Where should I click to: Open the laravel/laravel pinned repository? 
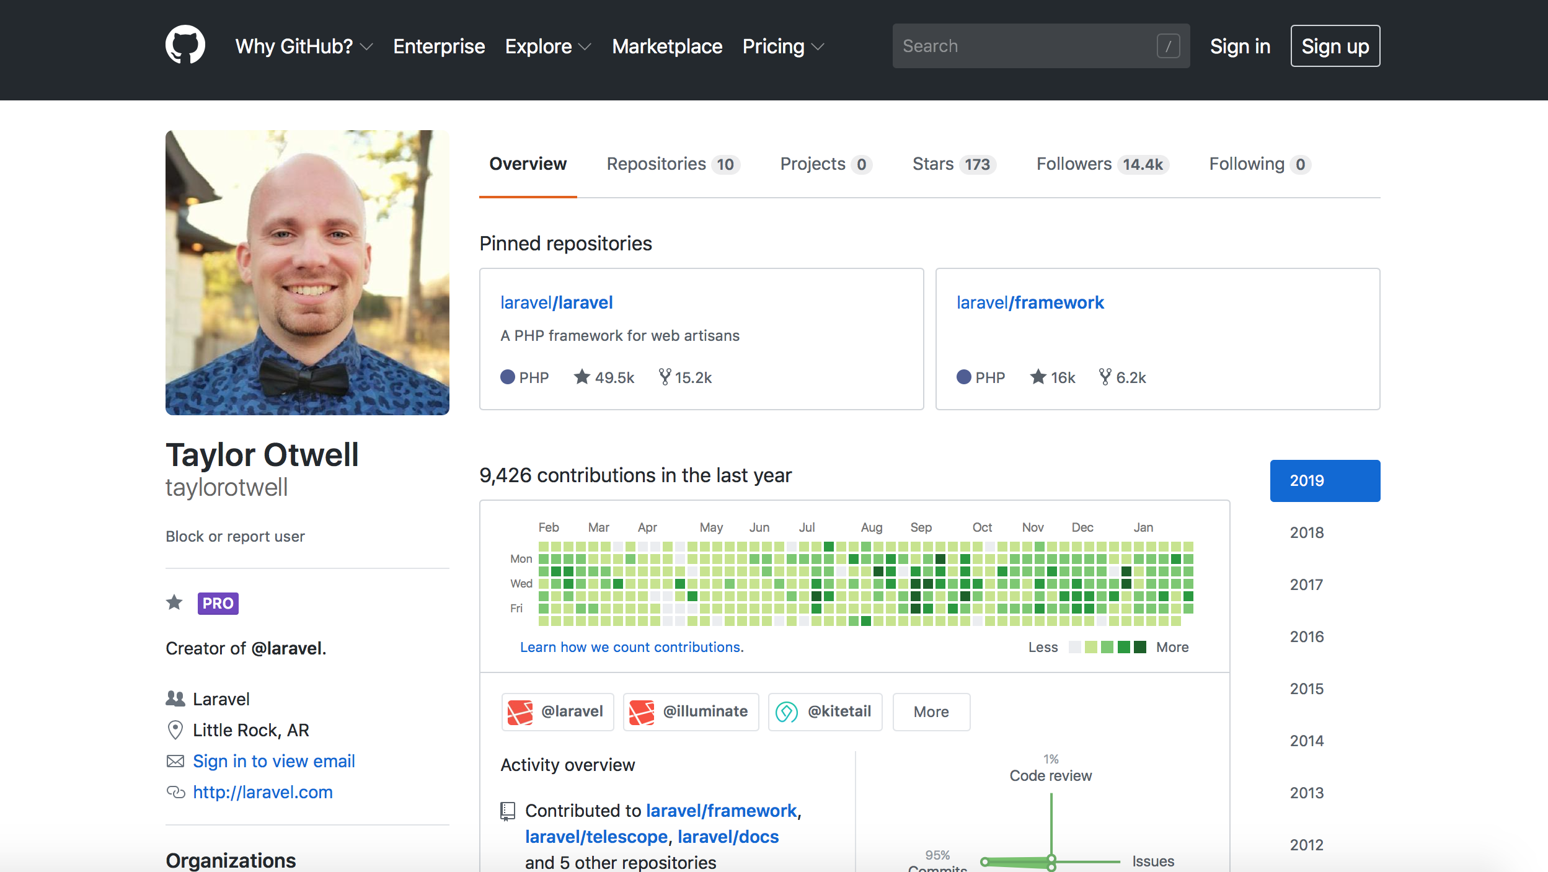(x=557, y=302)
